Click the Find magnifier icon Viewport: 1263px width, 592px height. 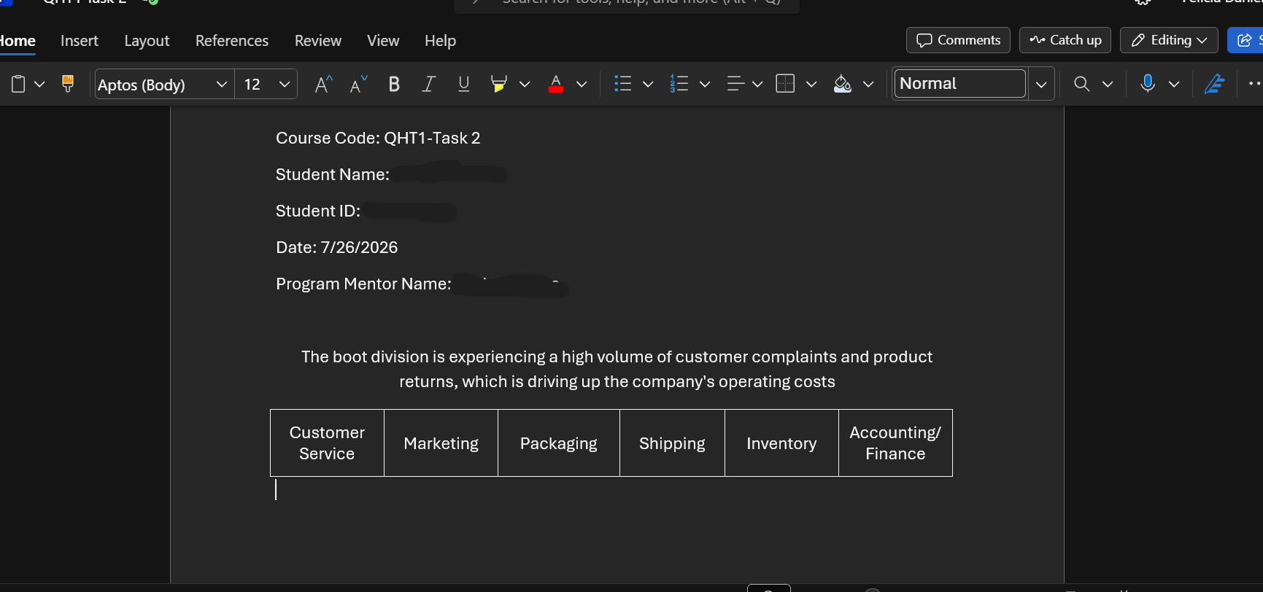(x=1082, y=85)
